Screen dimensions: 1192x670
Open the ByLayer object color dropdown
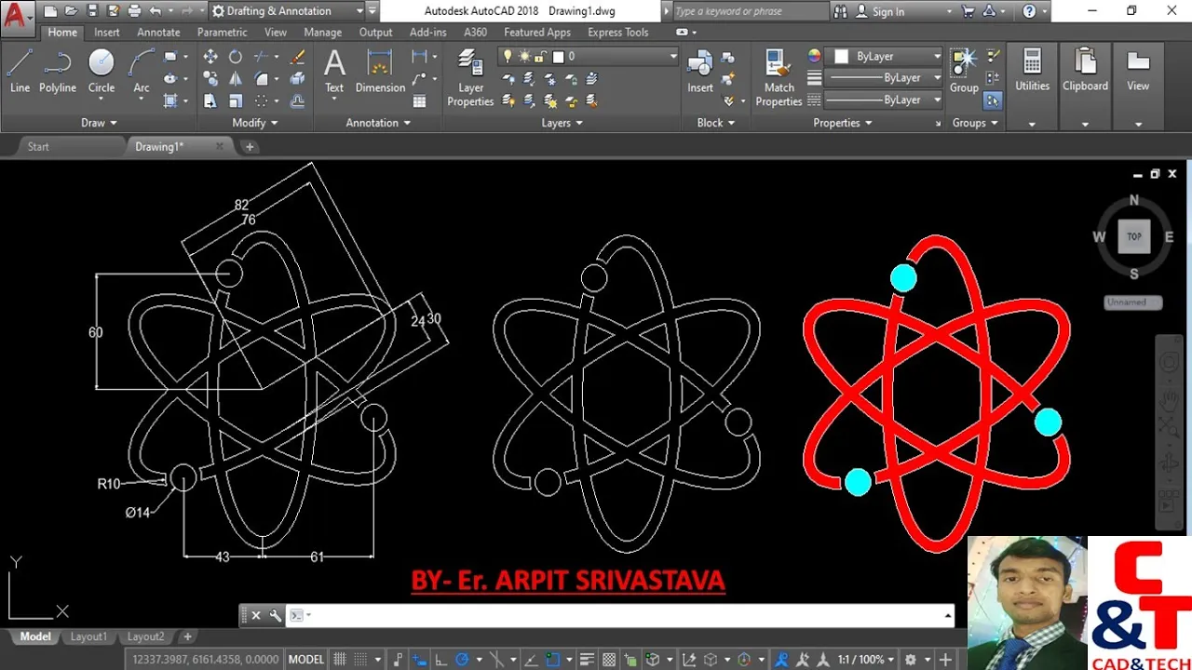pos(885,57)
